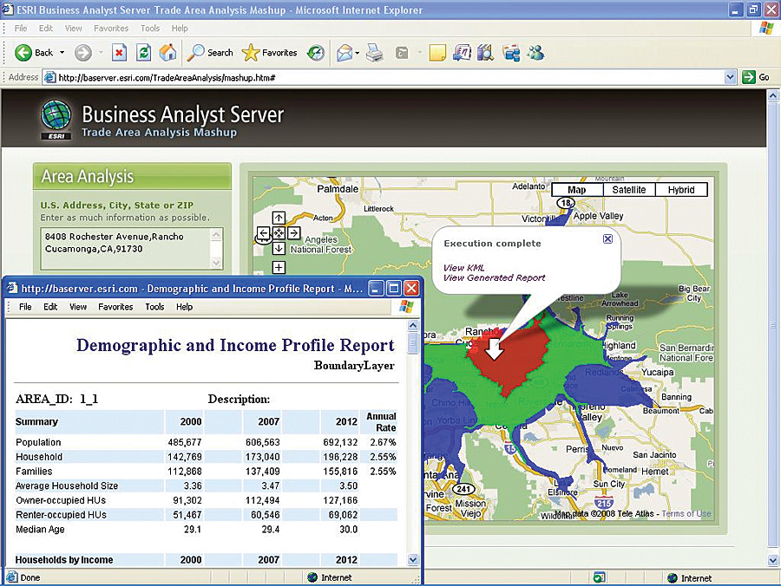The image size is (781, 586).
Task: Click main window scroll up arrow
Action: click(x=772, y=95)
